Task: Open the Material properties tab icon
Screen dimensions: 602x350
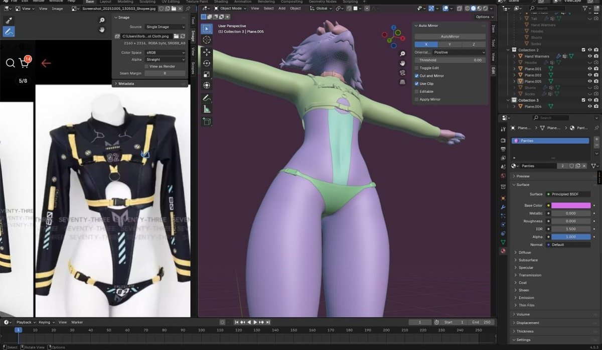Action: tap(503, 251)
